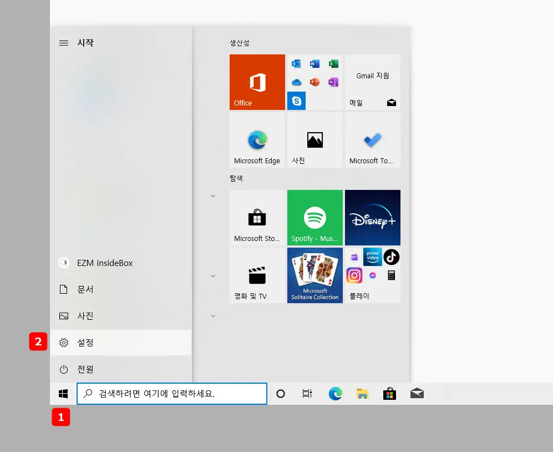Open Cortana from the taskbar circle icon

point(280,394)
